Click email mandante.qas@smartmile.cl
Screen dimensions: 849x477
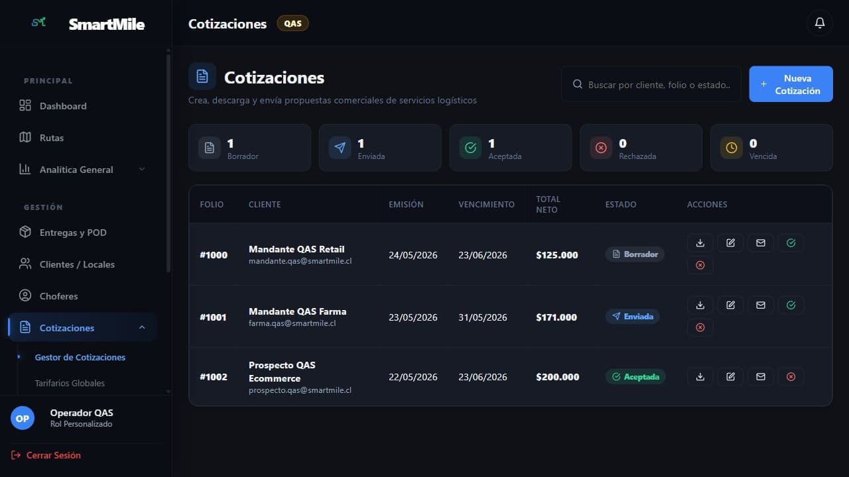pyautogui.click(x=300, y=261)
